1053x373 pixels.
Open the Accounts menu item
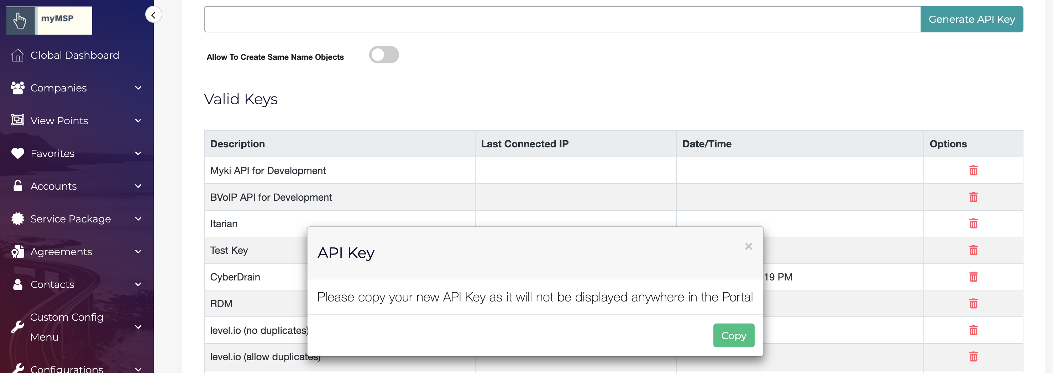(x=53, y=186)
